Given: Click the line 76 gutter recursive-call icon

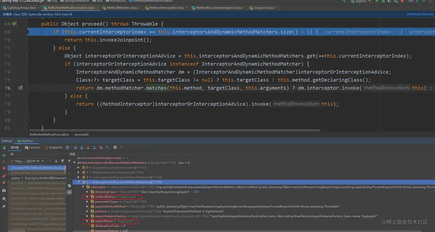Looking at the screenshot, I should pyautogui.click(x=20, y=88).
